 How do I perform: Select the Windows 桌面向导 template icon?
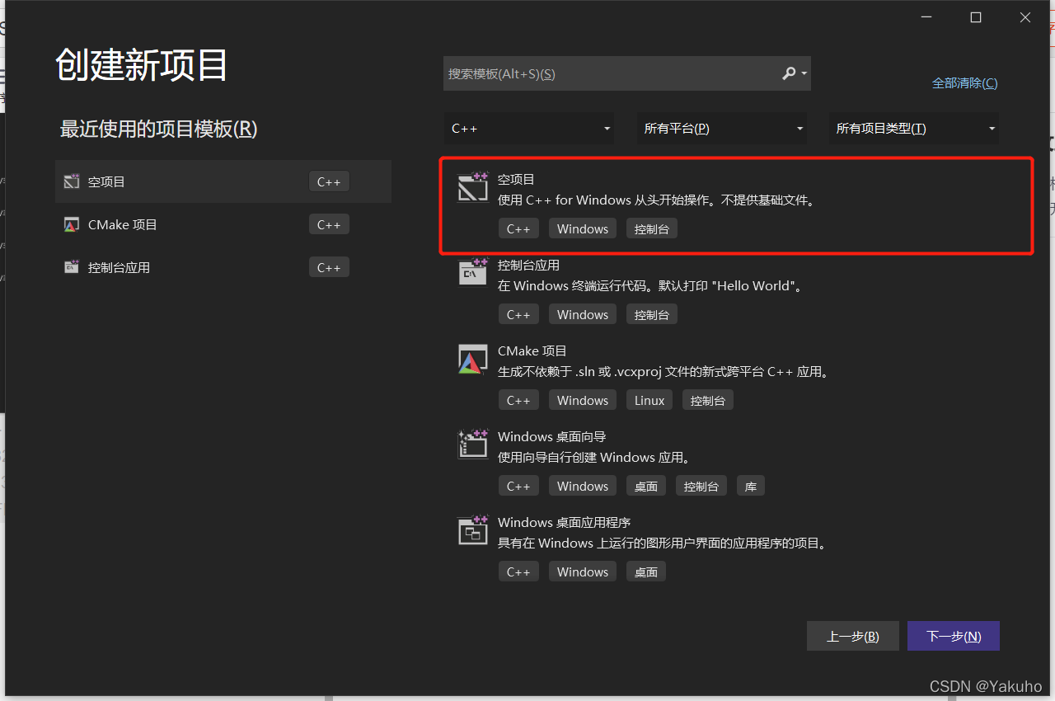point(472,445)
